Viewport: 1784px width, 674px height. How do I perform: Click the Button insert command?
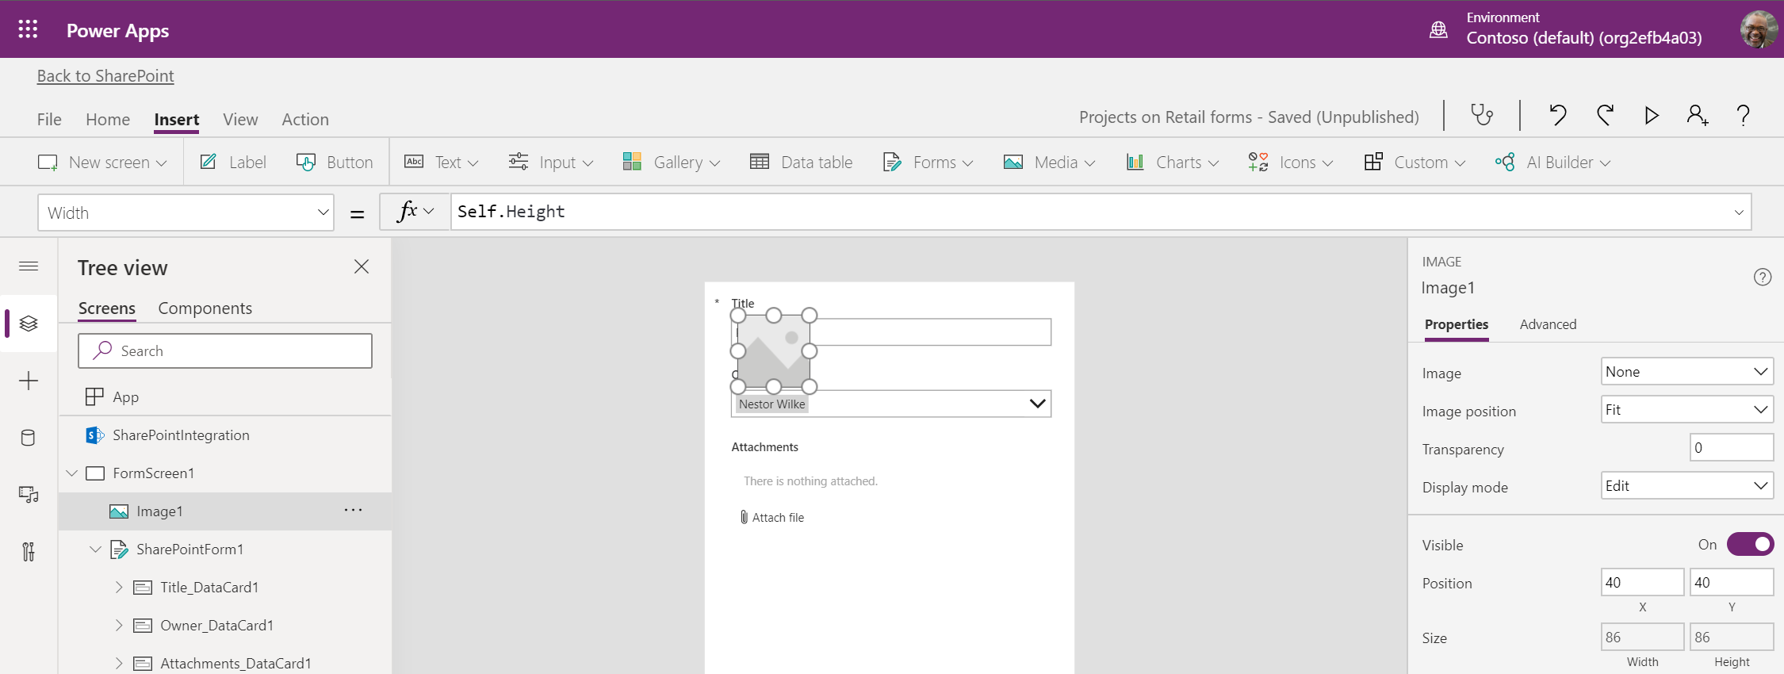(x=335, y=163)
